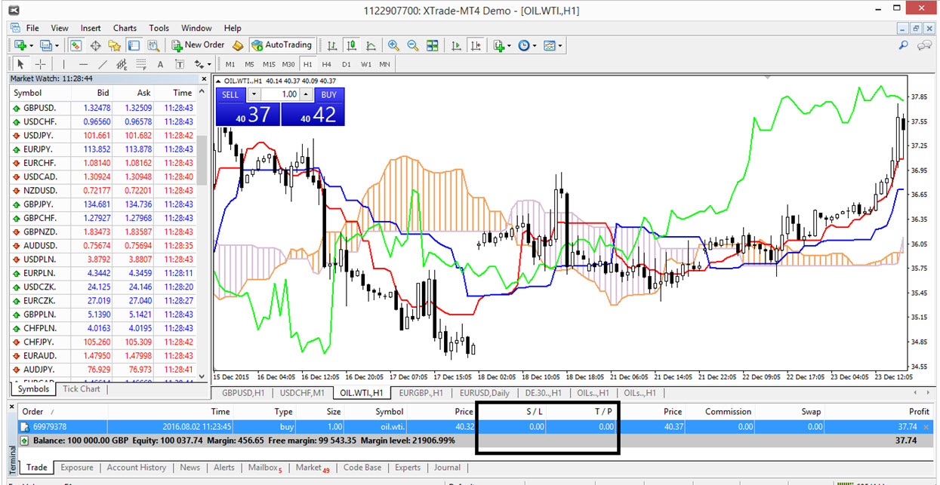
Task: Click the New Order button
Action: click(x=198, y=45)
